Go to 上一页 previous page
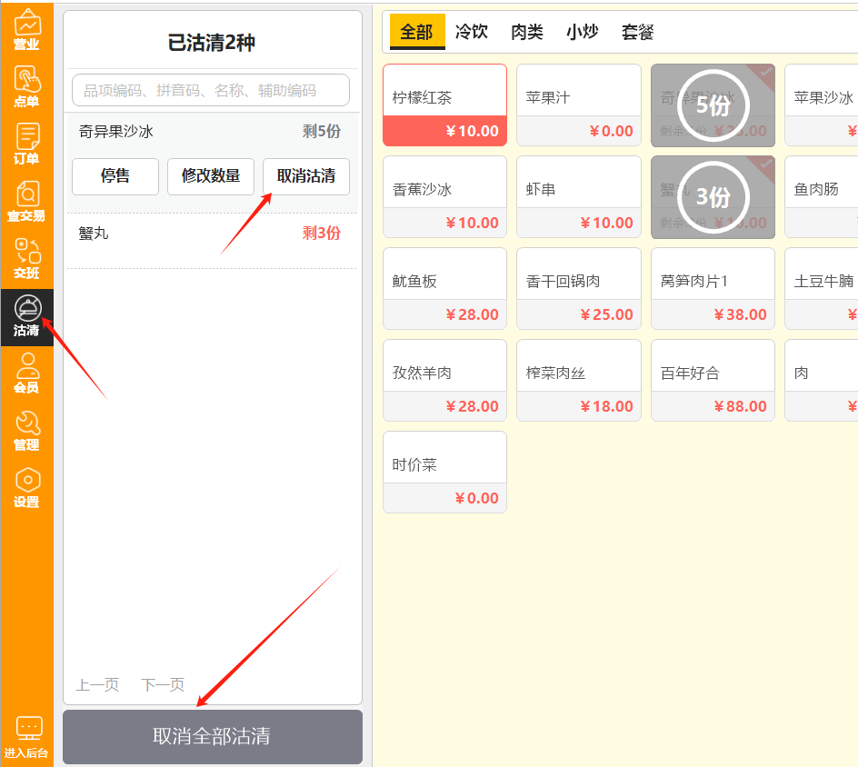The image size is (858, 767). (x=97, y=684)
